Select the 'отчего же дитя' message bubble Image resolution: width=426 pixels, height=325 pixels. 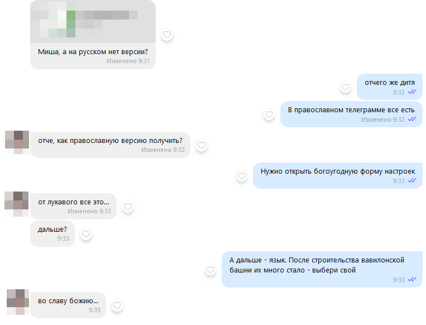[390, 87]
